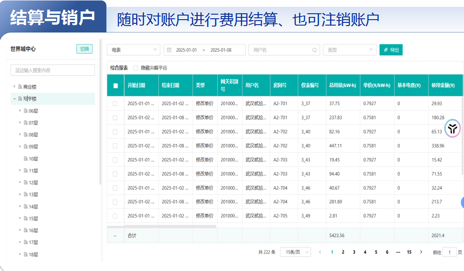Go to page 2 via pagination link

[x=343, y=251]
